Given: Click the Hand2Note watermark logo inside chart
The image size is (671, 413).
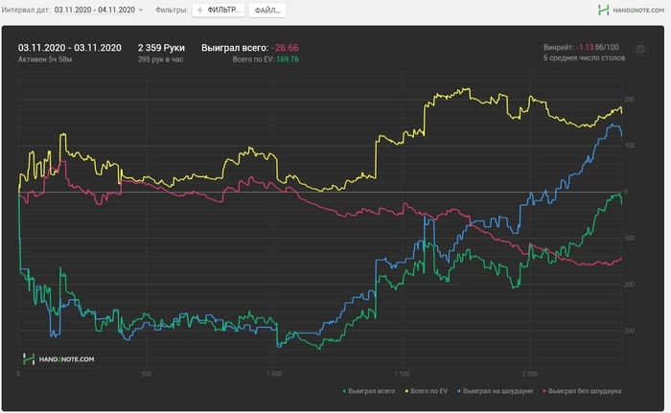Looking at the screenshot, I should (x=58, y=359).
